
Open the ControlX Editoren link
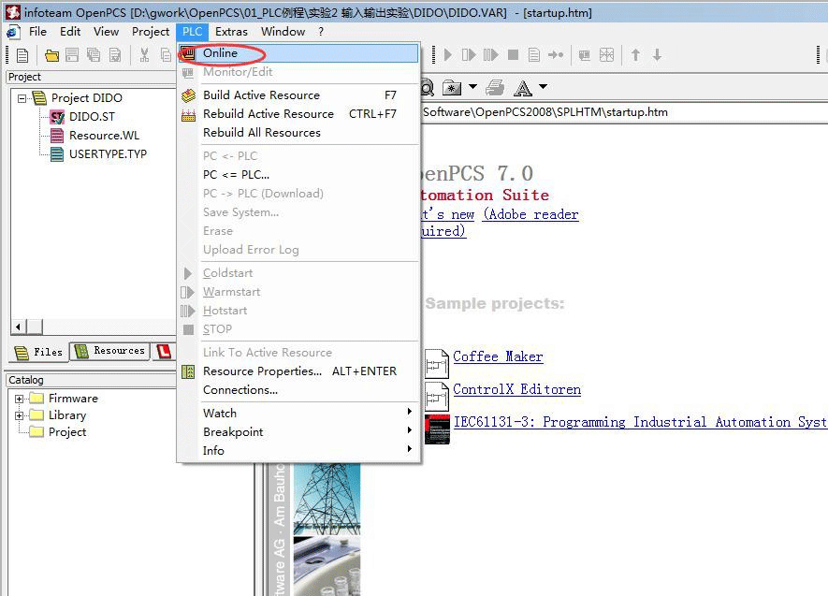[x=516, y=389]
